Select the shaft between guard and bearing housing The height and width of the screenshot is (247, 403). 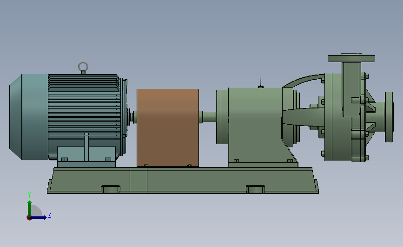coord(209,117)
